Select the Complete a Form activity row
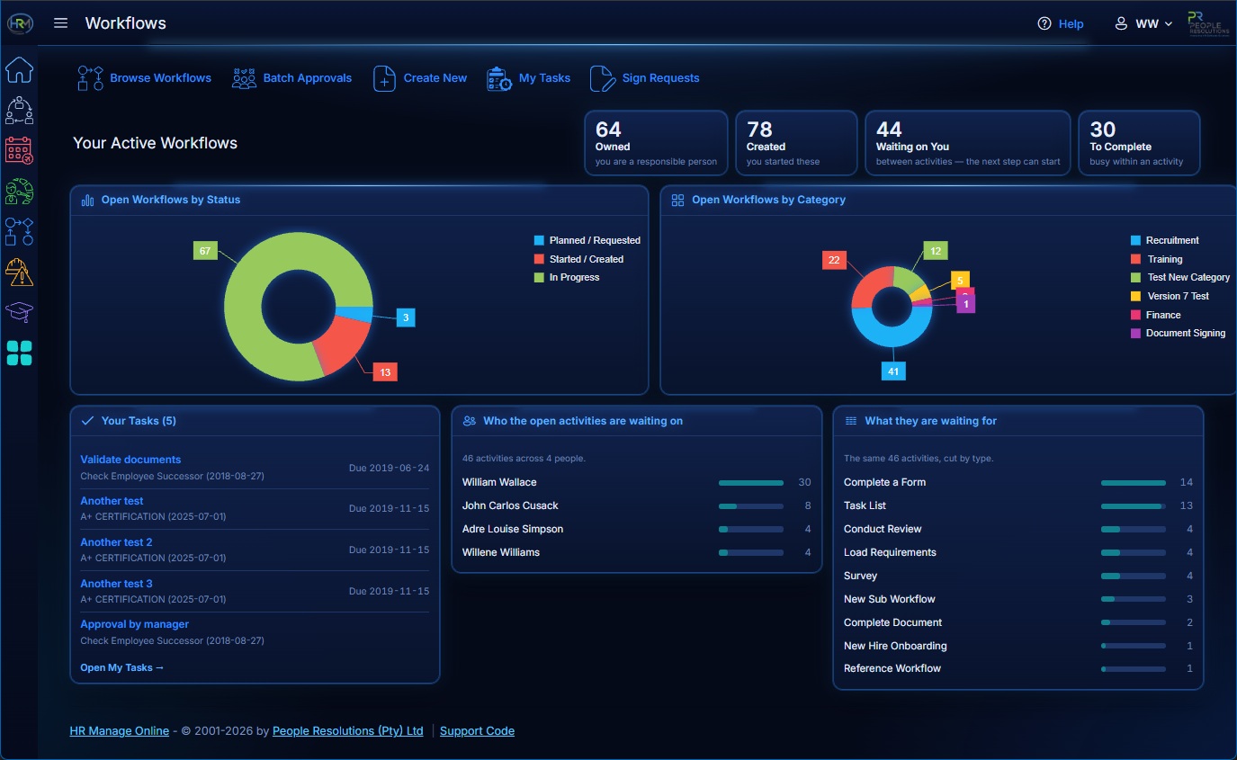 tap(1017, 482)
